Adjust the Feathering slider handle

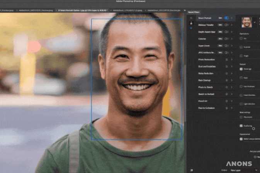click(x=253, y=129)
